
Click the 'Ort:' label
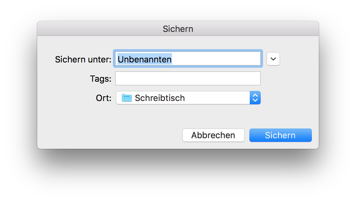click(104, 98)
